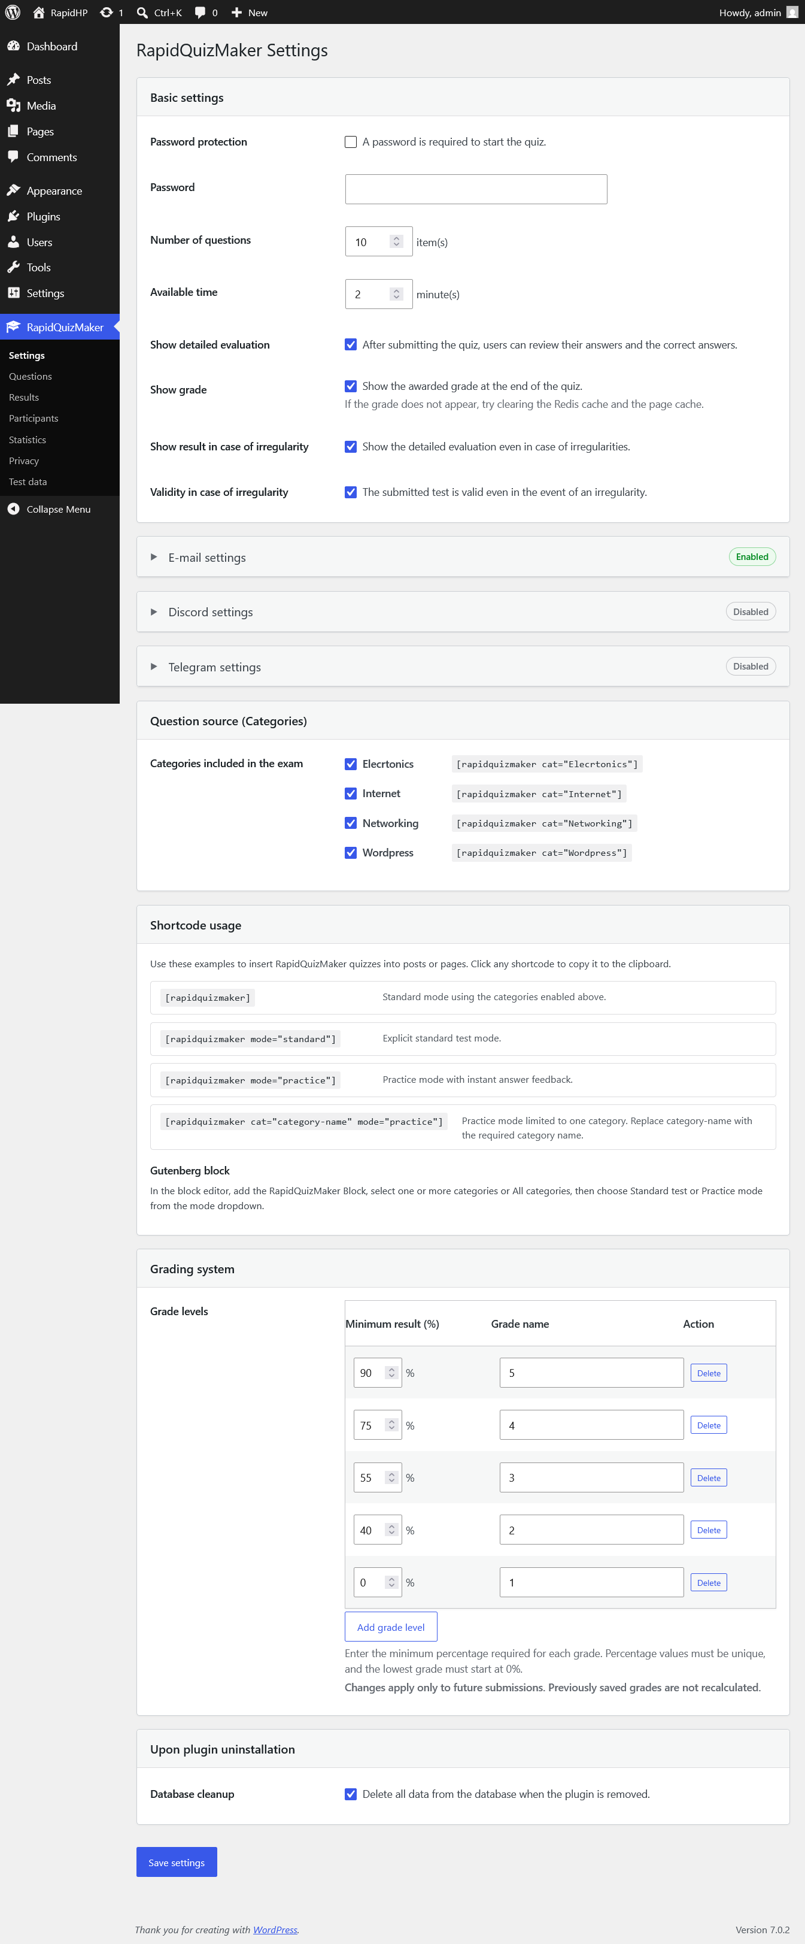The height and width of the screenshot is (1944, 805).
Task: Click the grade name field containing 4
Action: tap(591, 1425)
